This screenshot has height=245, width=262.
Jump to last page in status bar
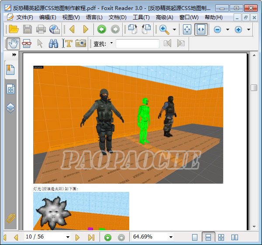(x=91, y=237)
